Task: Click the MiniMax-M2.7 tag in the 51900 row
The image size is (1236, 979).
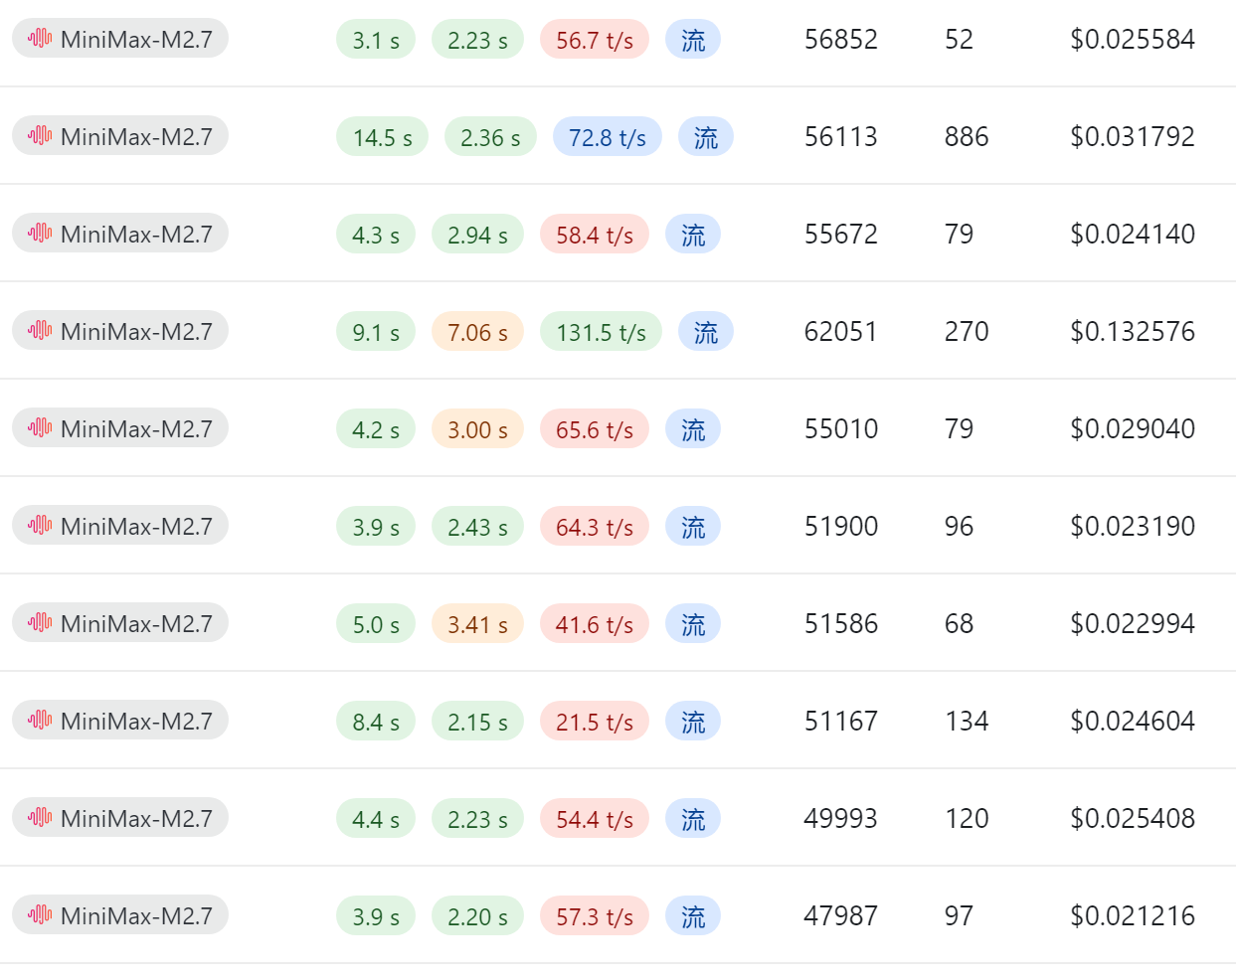Action: tap(120, 526)
